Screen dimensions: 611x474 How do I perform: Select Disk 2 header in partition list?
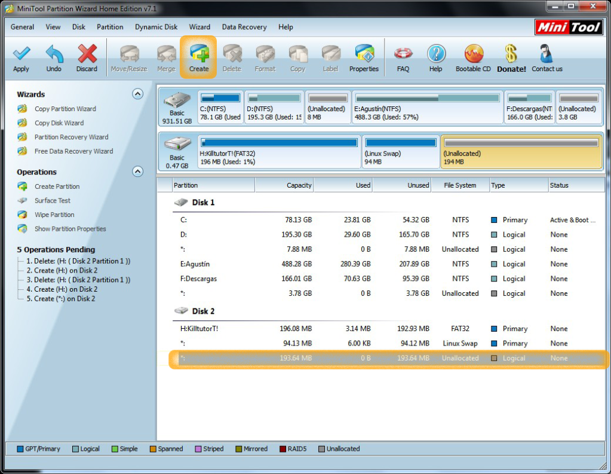click(x=195, y=311)
